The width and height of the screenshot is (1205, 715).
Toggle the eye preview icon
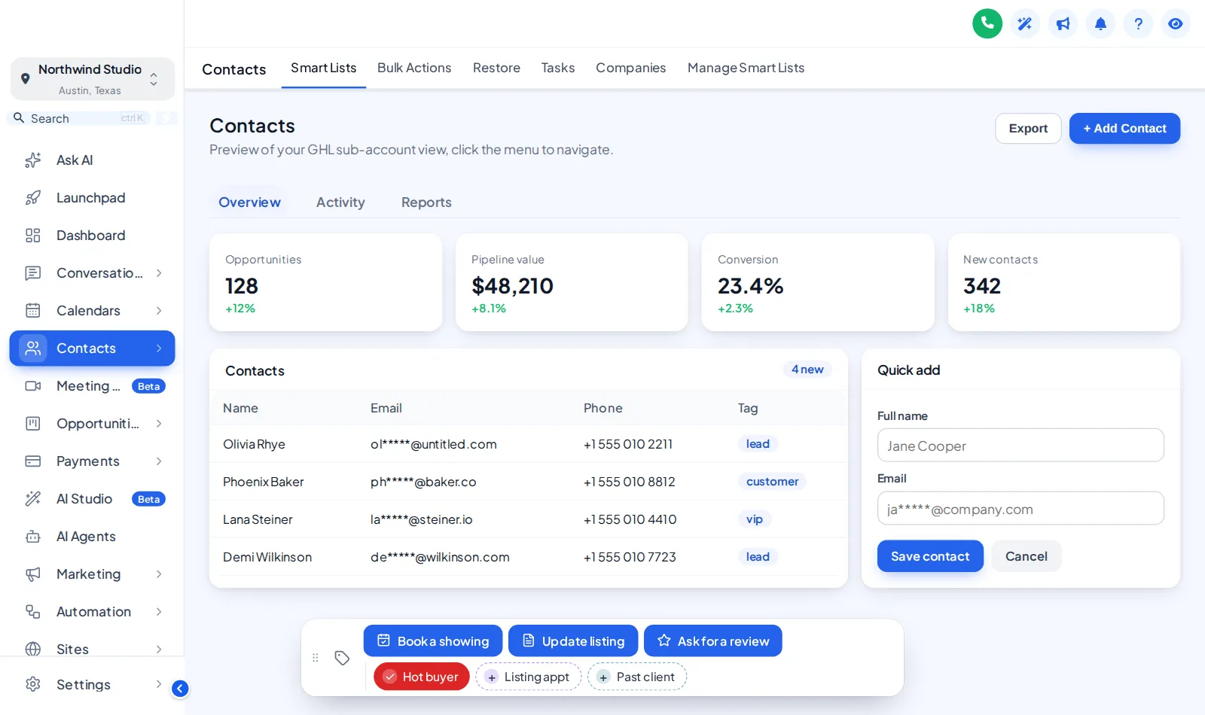1176,23
